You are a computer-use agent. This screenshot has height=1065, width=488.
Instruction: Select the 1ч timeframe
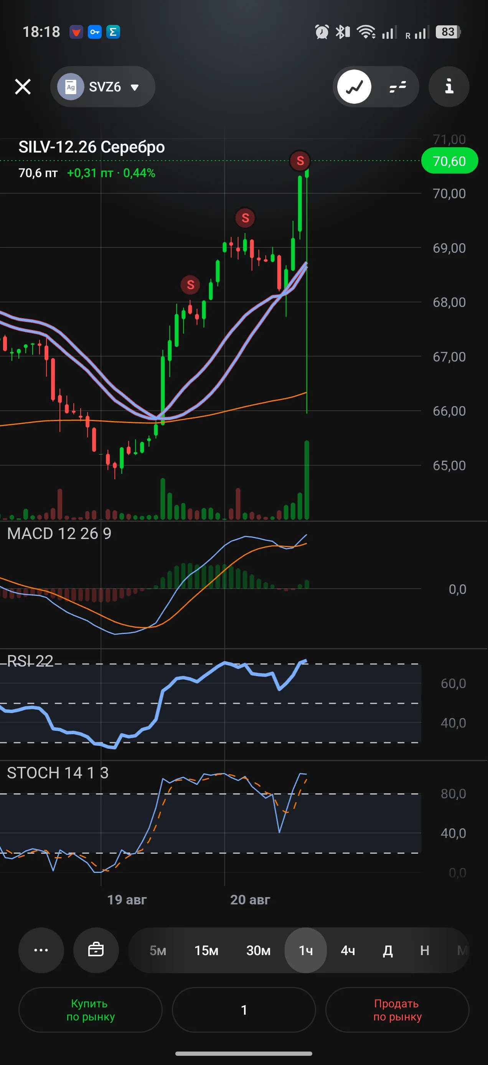tap(306, 950)
